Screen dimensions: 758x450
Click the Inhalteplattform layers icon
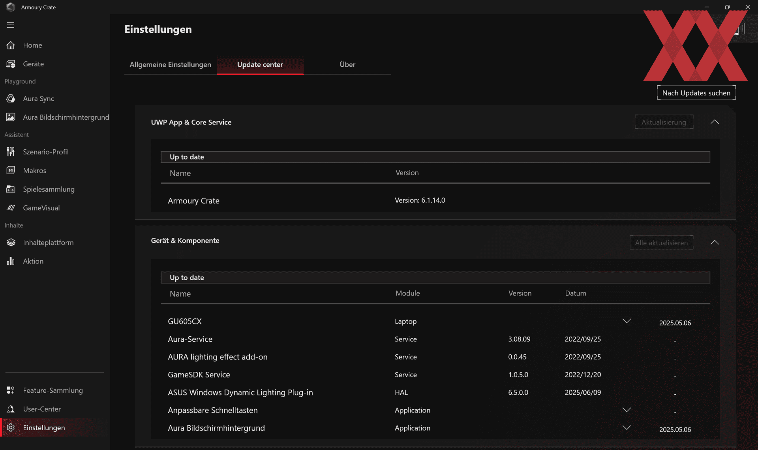[x=11, y=242]
